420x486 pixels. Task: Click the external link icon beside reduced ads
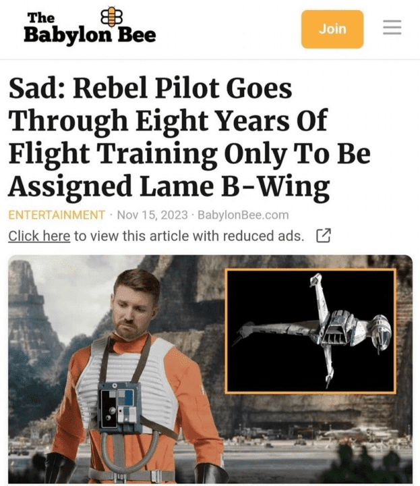324,236
